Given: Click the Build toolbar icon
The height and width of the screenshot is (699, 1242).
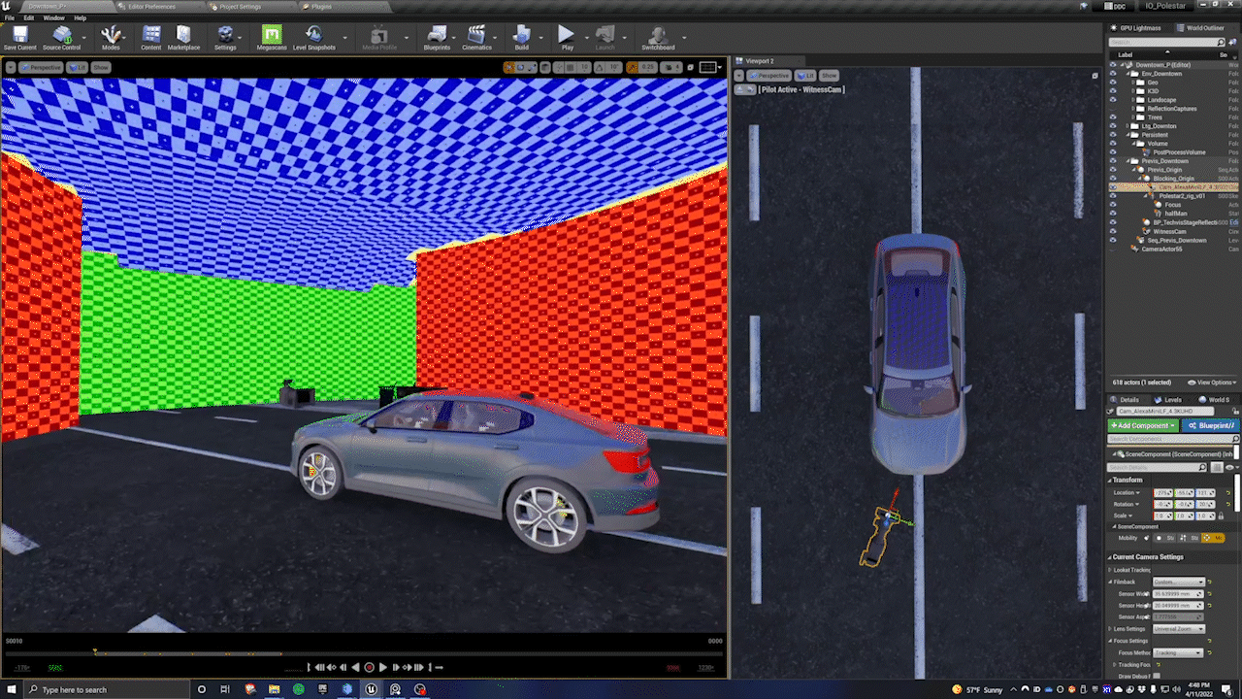Looking at the screenshot, I should click(522, 39).
